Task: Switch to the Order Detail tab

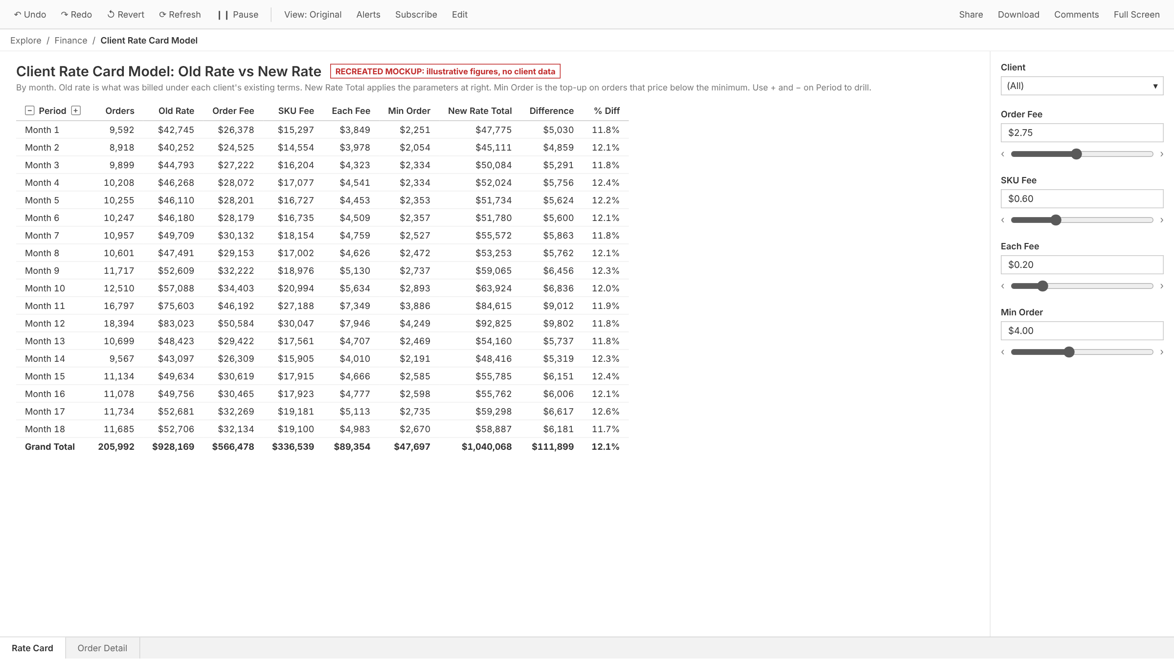Action: [102, 648]
